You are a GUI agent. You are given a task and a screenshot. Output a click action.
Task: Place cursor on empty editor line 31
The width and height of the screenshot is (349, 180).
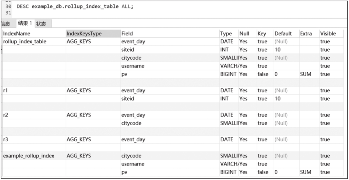97,13
